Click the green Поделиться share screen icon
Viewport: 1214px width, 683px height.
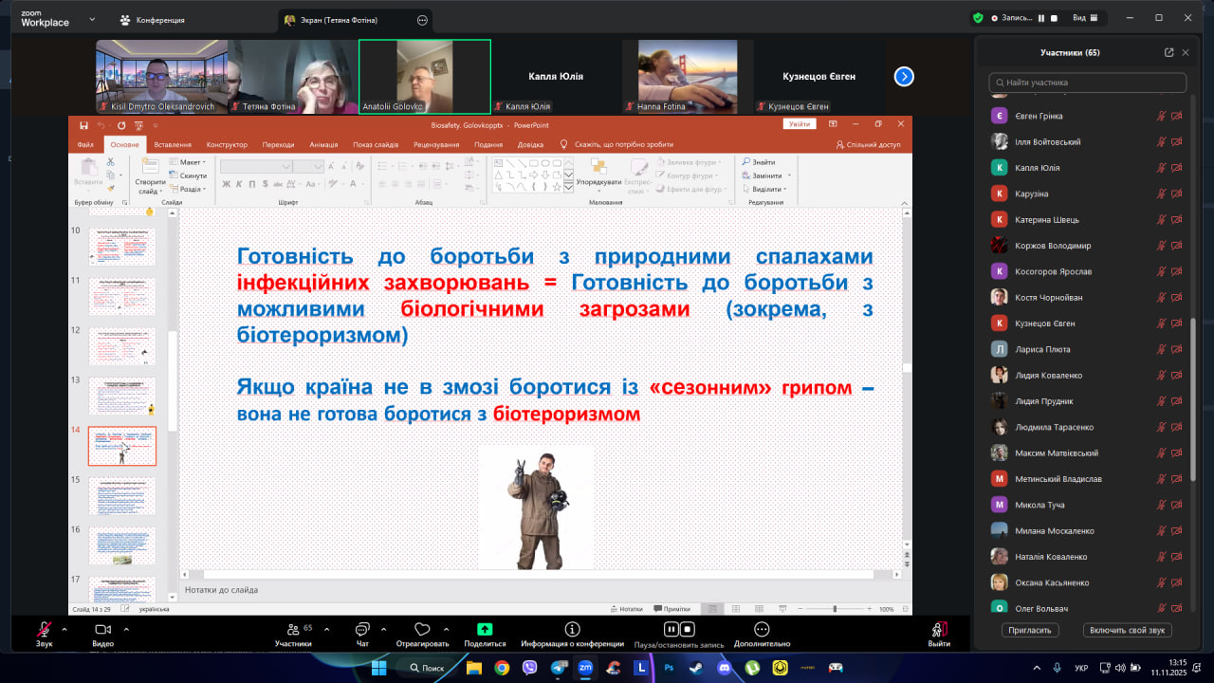pos(485,629)
